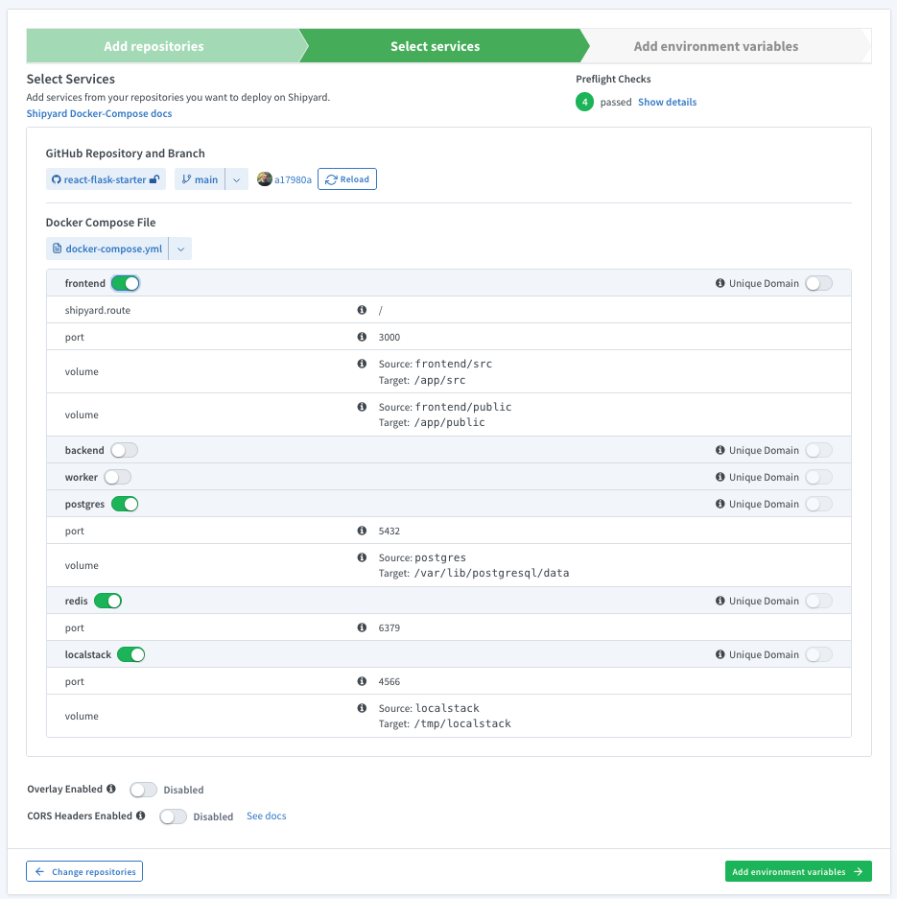Click the /var/lib/postgresql/data target text
This screenshot has width=897, height=899.
click(492, 573)
